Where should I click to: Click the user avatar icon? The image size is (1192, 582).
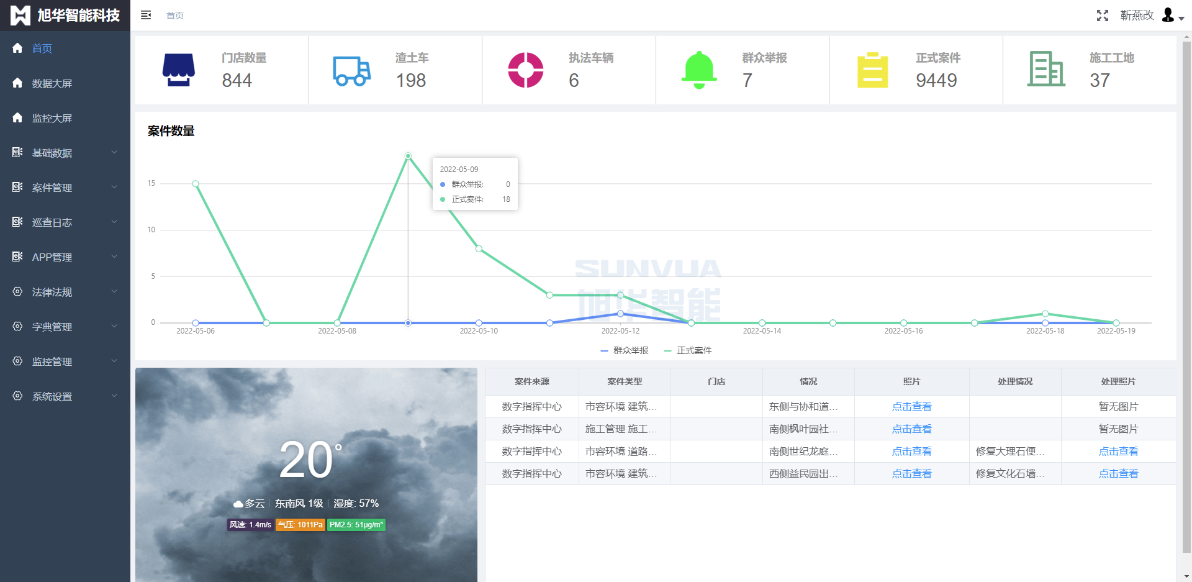click(1168, 16)
